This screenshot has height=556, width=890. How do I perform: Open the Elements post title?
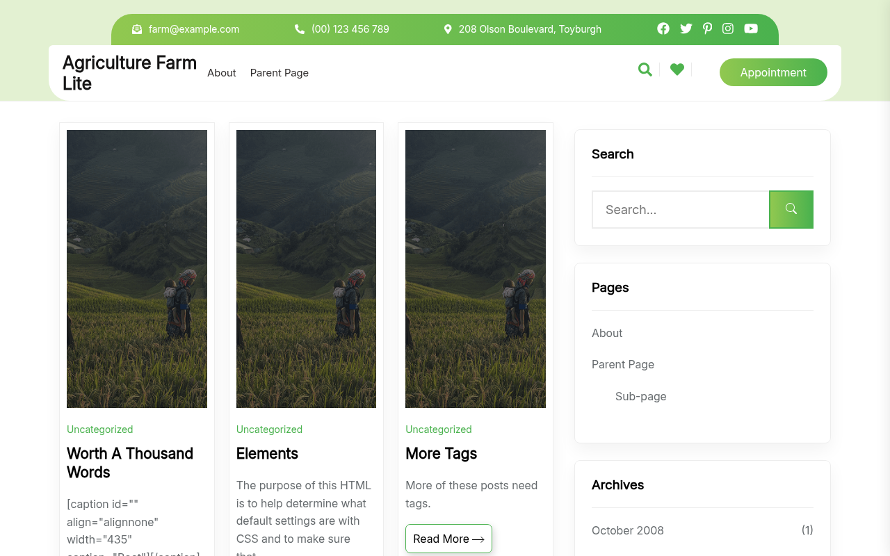click(x=267, y=454)
